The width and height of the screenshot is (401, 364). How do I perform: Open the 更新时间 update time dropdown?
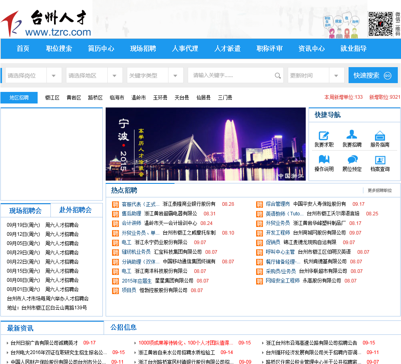[x=336, y=76]
